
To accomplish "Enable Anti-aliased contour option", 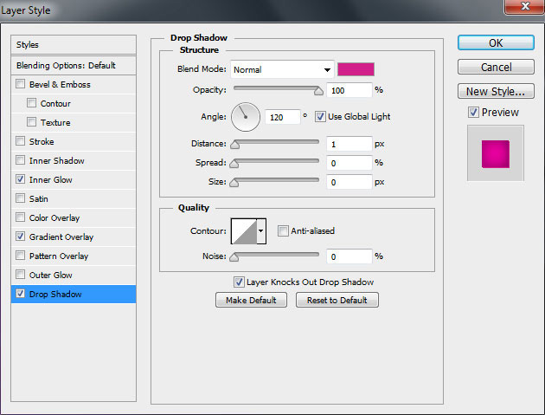I will click(x=283, y=231).
